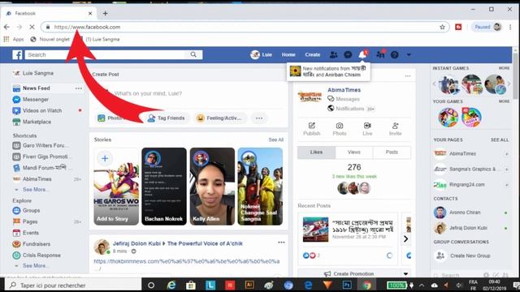Click SEE ALL under Your Pages
Screen dimensions: 520x292
(x=500, y=140)
